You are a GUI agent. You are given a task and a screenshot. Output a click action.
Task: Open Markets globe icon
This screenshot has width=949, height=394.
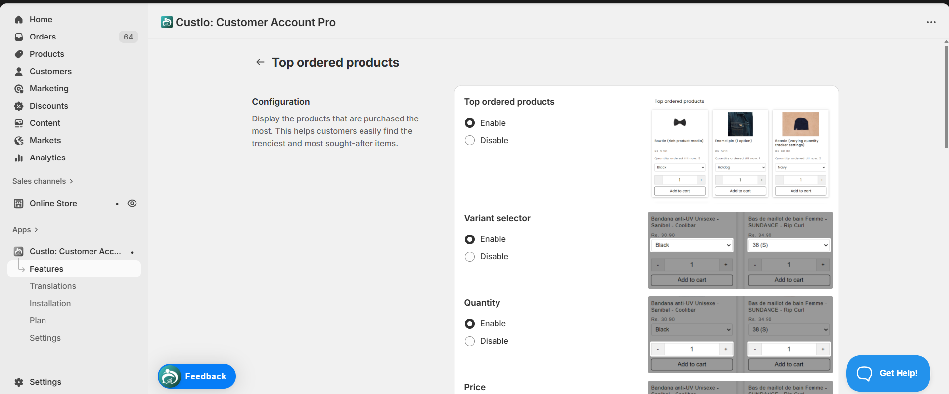(x=19, y=141)
